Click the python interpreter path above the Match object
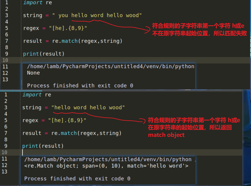The image size is (251, 186). point(108,159)
